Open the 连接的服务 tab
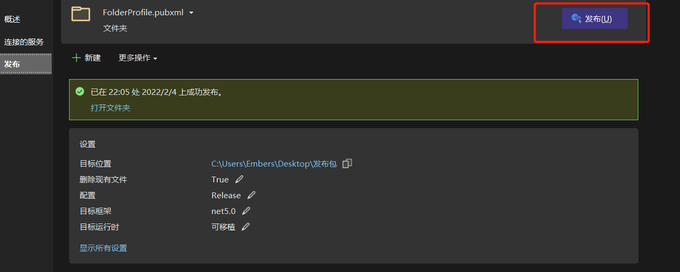This screenshot has width=680, height=272. point(24,42)
